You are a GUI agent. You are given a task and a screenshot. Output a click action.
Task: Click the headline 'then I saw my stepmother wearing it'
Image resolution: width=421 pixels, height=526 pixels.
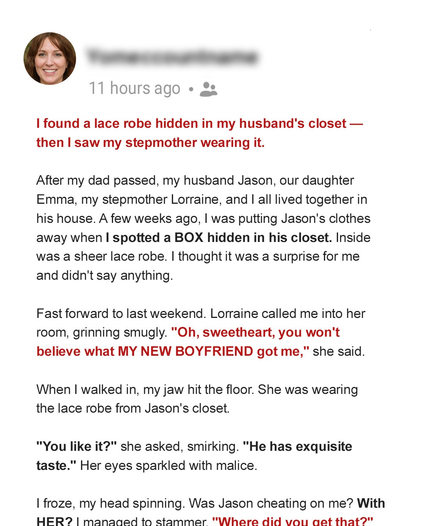[x=151, y=143]
